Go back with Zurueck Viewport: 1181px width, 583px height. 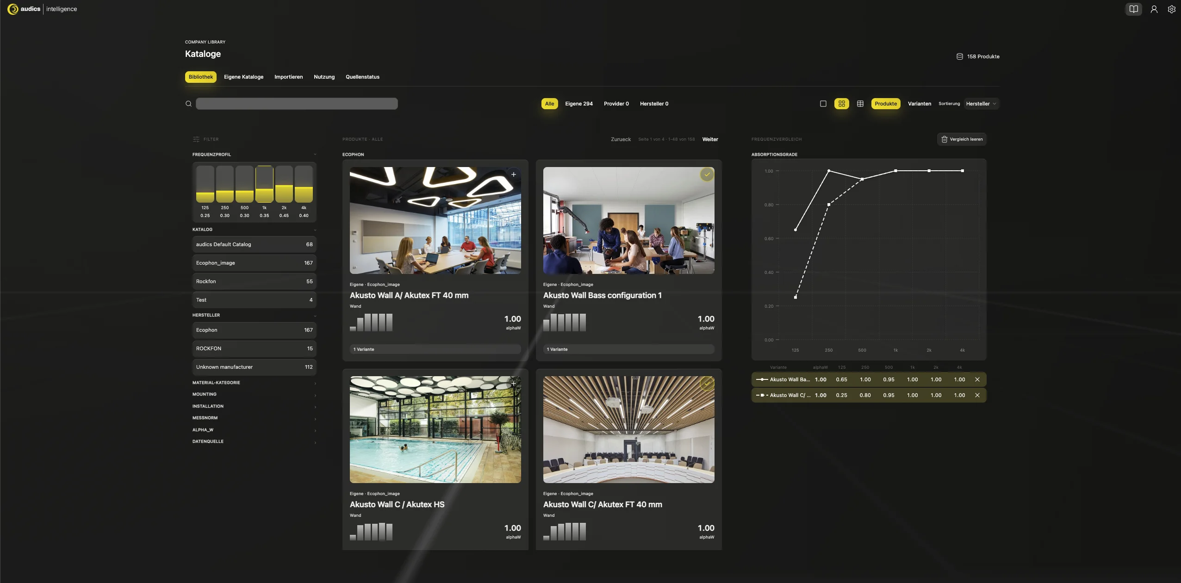pyautogui.click(x=621, y=139)
